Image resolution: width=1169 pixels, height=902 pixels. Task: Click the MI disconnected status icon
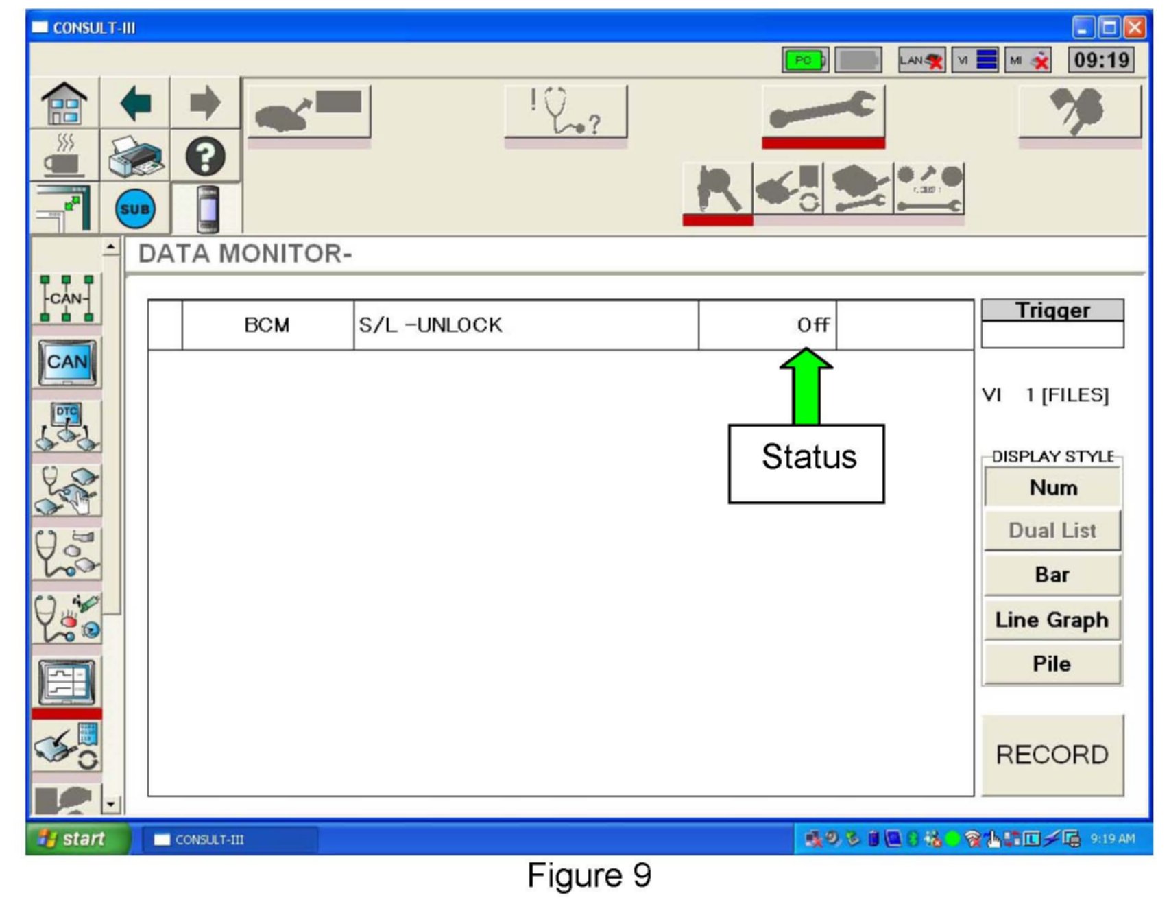point(1028,60)
